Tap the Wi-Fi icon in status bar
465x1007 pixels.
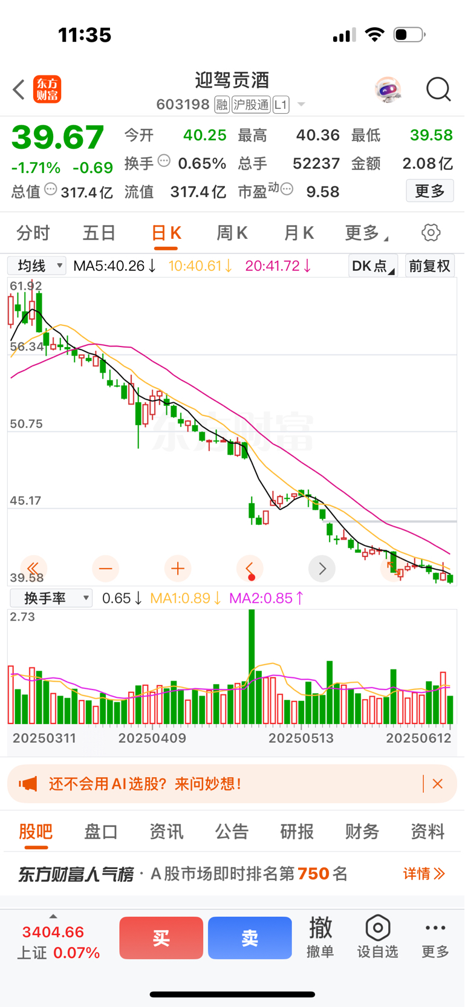[375, 34]
